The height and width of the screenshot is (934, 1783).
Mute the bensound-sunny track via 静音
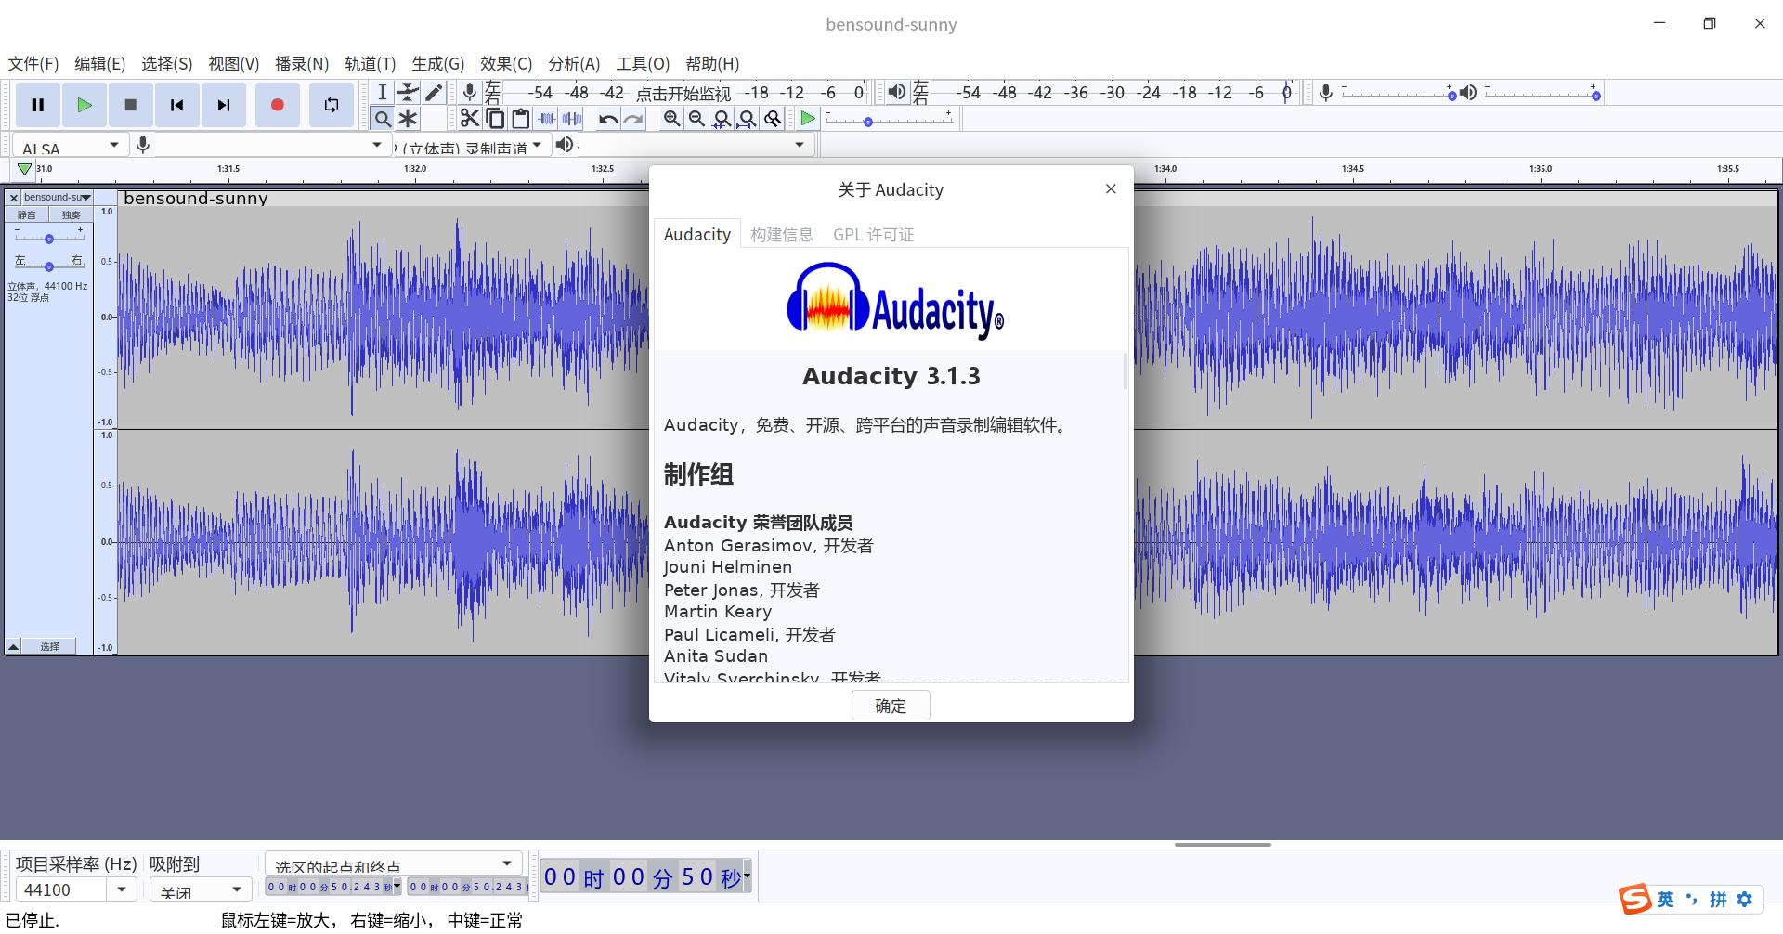point(27,214)
